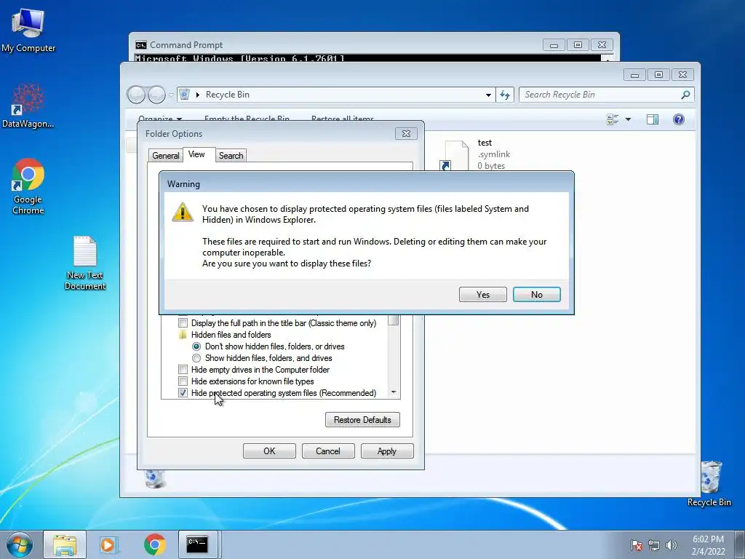Click the Action Center flag tray icon
Image resolution: width=745 pixels, height=559 pixels.
click(x=637, y=545)
